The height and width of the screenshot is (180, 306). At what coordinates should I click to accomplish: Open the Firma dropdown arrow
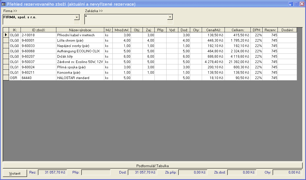pyautogui.click(x=76, y=17)
